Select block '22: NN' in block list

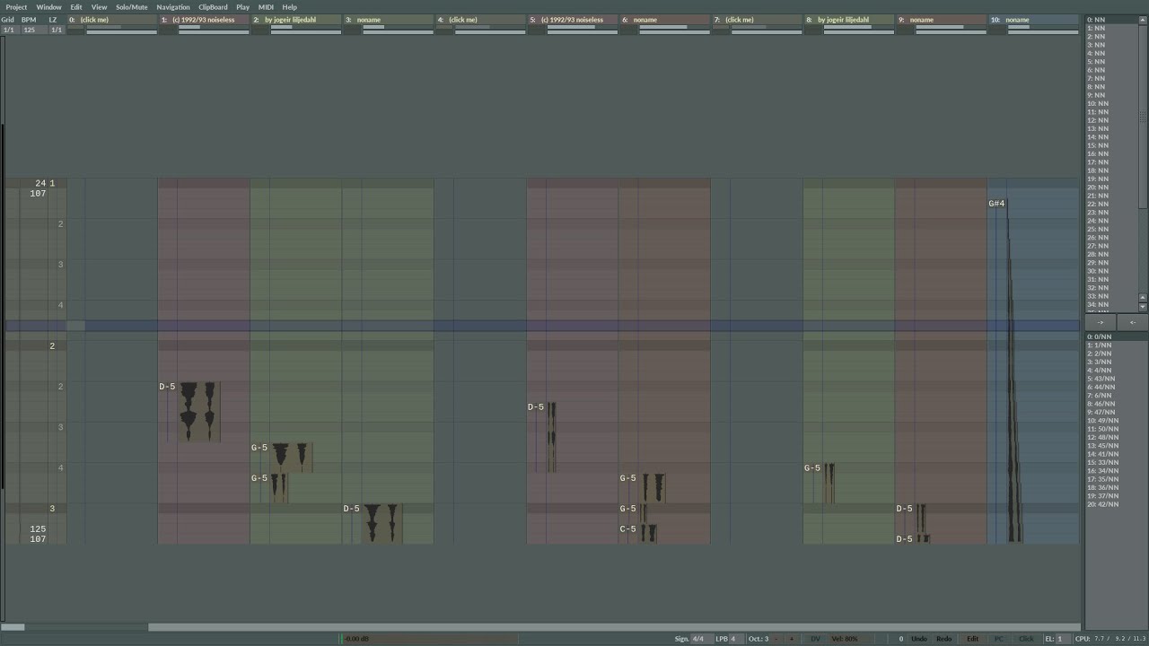coord(1112,204)
